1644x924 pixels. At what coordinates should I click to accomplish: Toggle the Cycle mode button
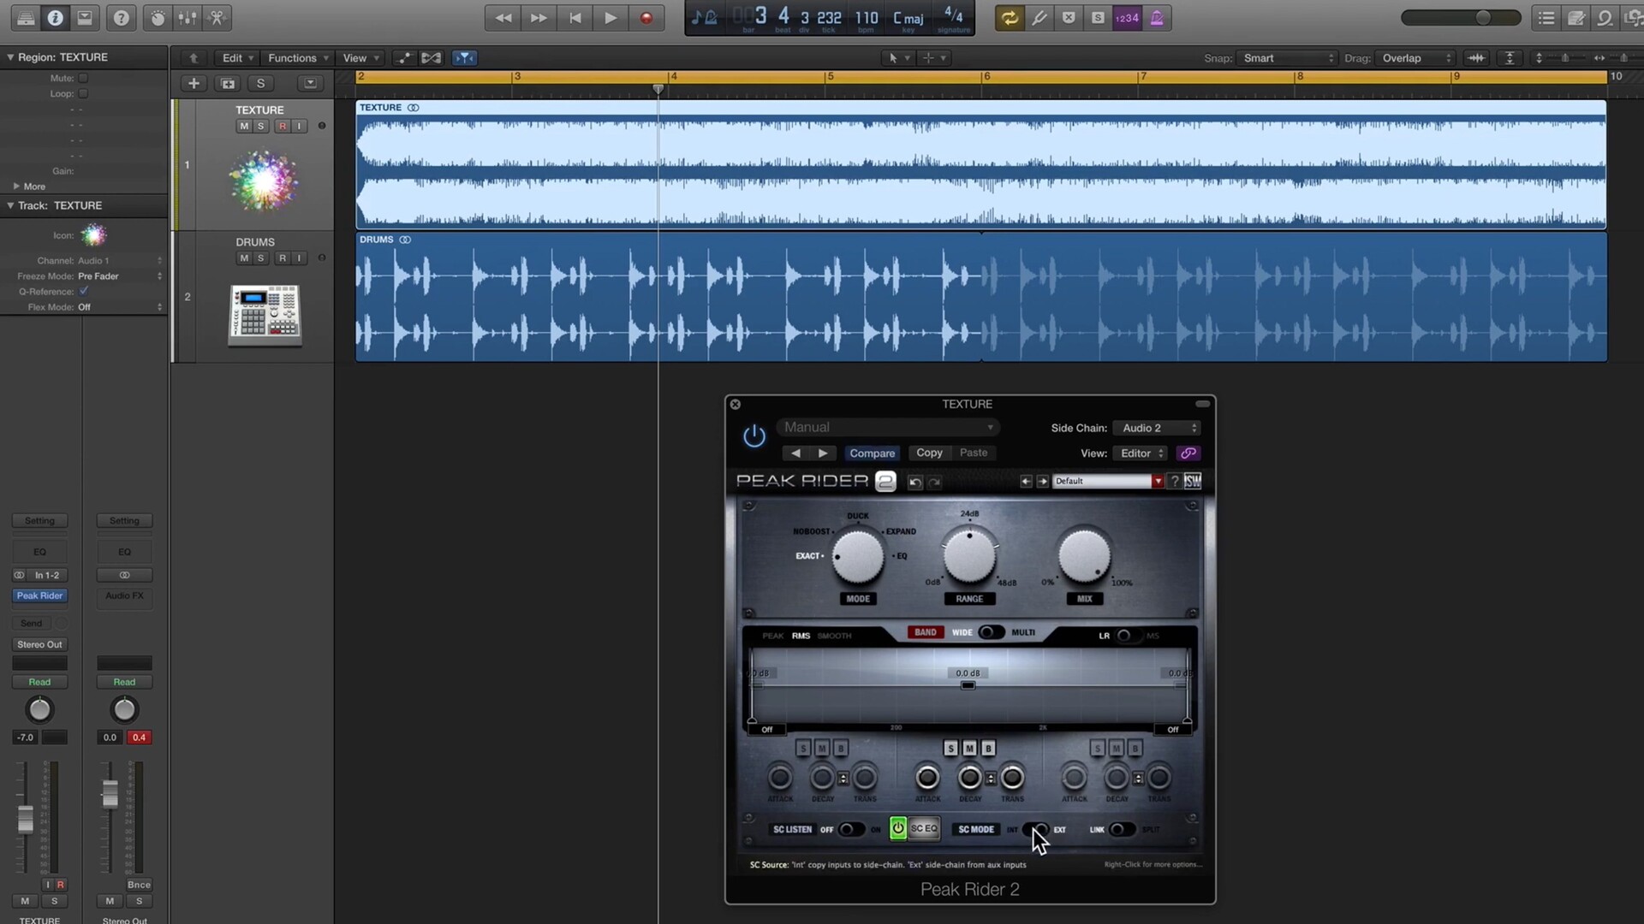pos(1010,18)
